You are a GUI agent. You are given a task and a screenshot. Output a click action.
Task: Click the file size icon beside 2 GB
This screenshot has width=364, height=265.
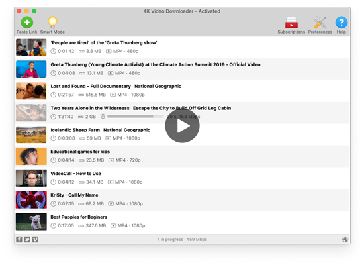(x=81, y=117)
